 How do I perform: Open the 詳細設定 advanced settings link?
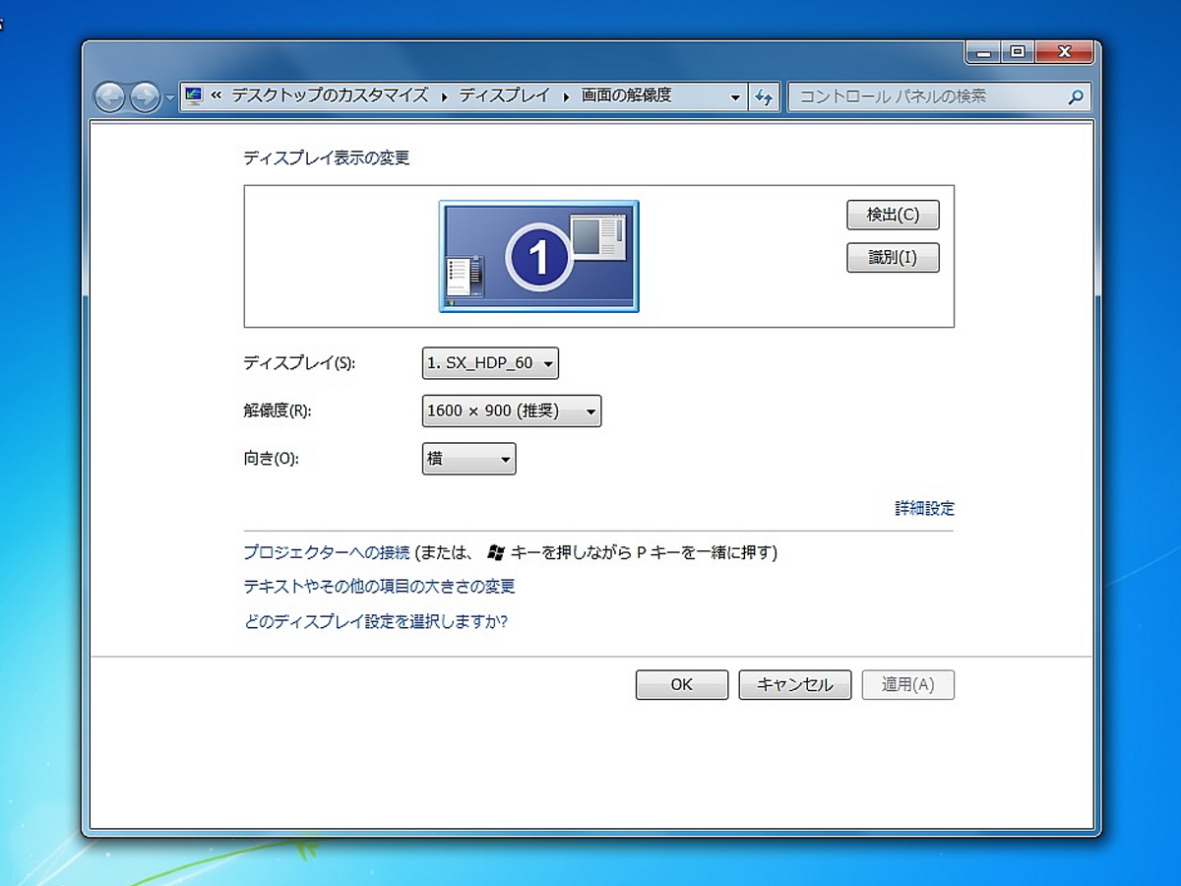coord(924,509)
